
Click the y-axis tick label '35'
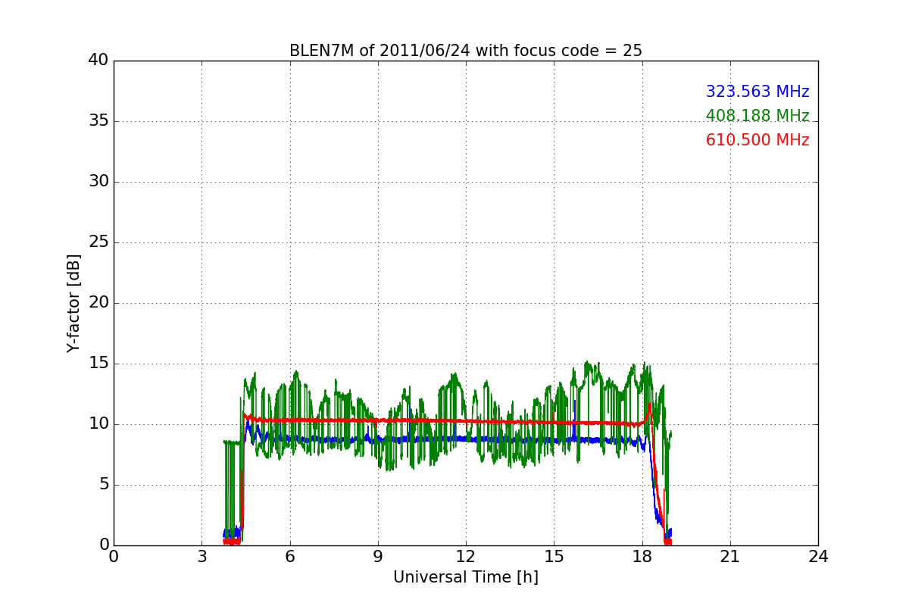[x=98, y=121]
